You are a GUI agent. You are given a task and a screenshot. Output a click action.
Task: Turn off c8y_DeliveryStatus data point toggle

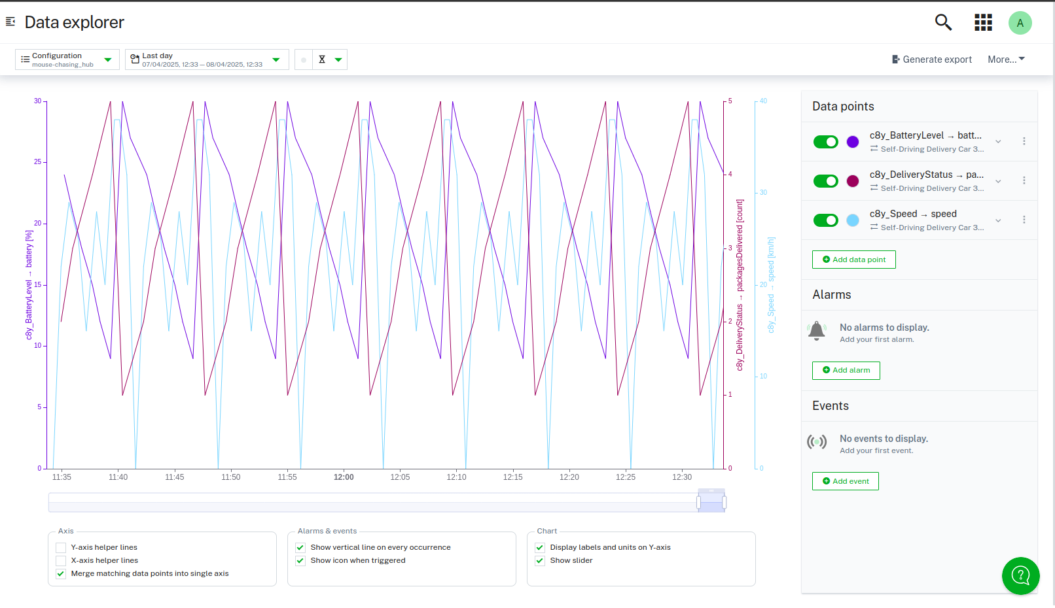825,181
